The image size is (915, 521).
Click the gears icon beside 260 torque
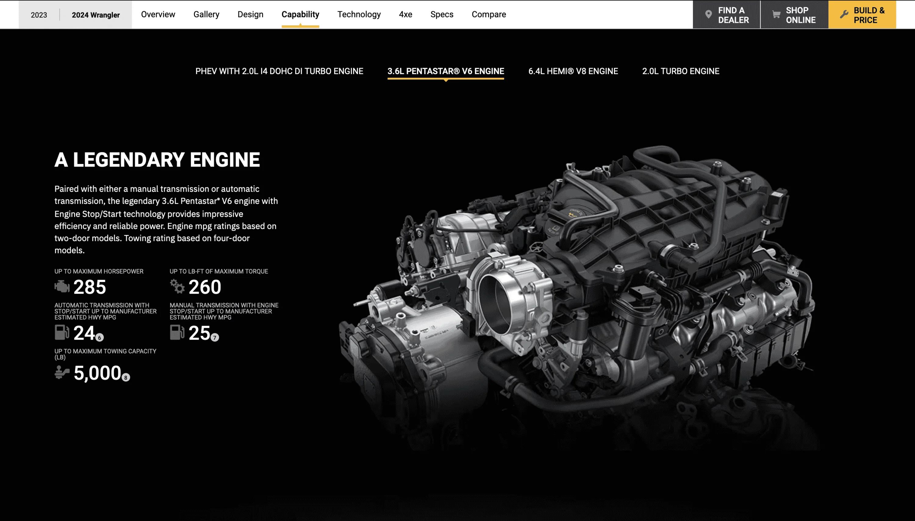click(177, 286)
